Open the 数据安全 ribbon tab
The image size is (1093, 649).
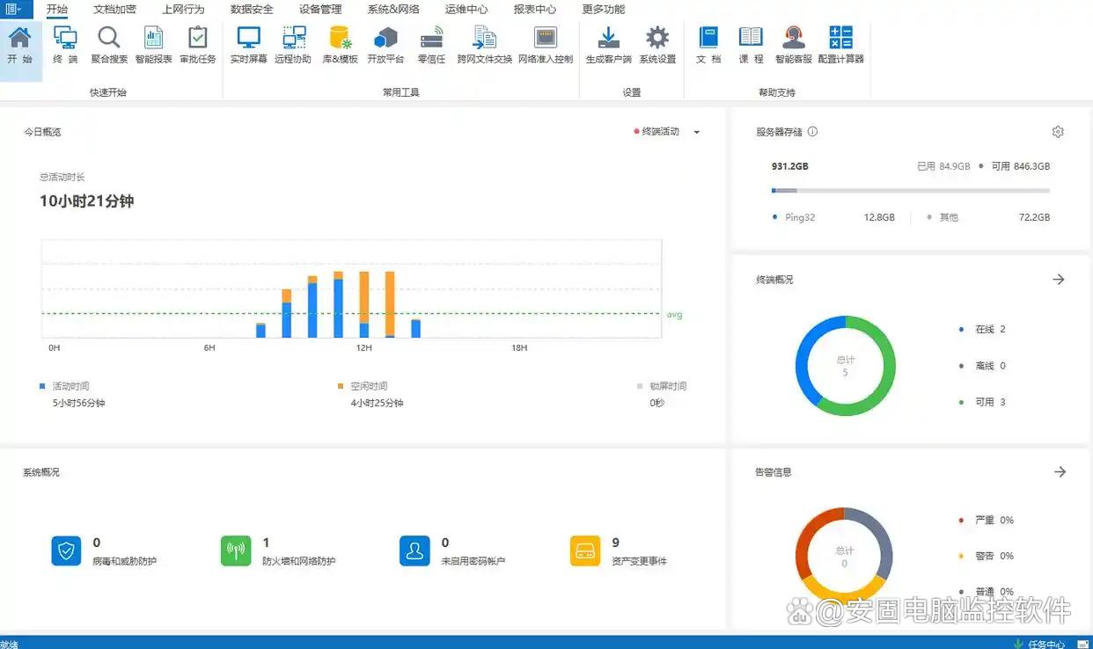pos(252,10)
